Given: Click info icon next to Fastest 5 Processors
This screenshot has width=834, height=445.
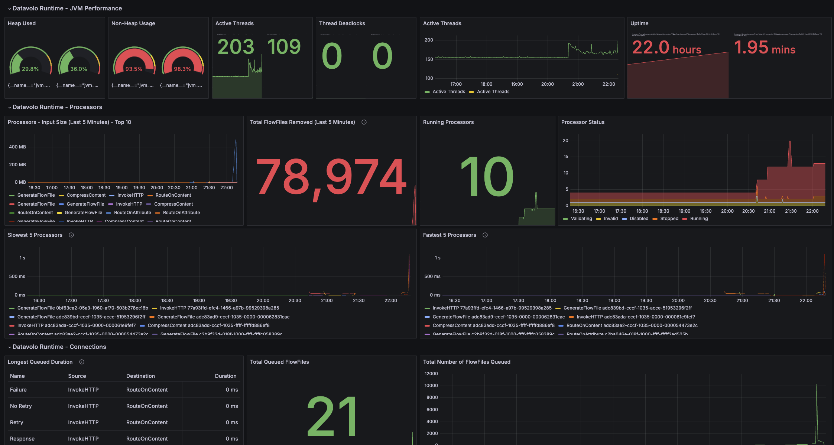Looking at the screenshot, I should pos(485,235).
